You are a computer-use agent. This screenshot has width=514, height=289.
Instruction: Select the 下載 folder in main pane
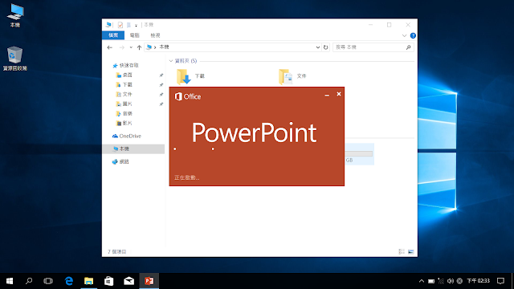tap(191, 76)
